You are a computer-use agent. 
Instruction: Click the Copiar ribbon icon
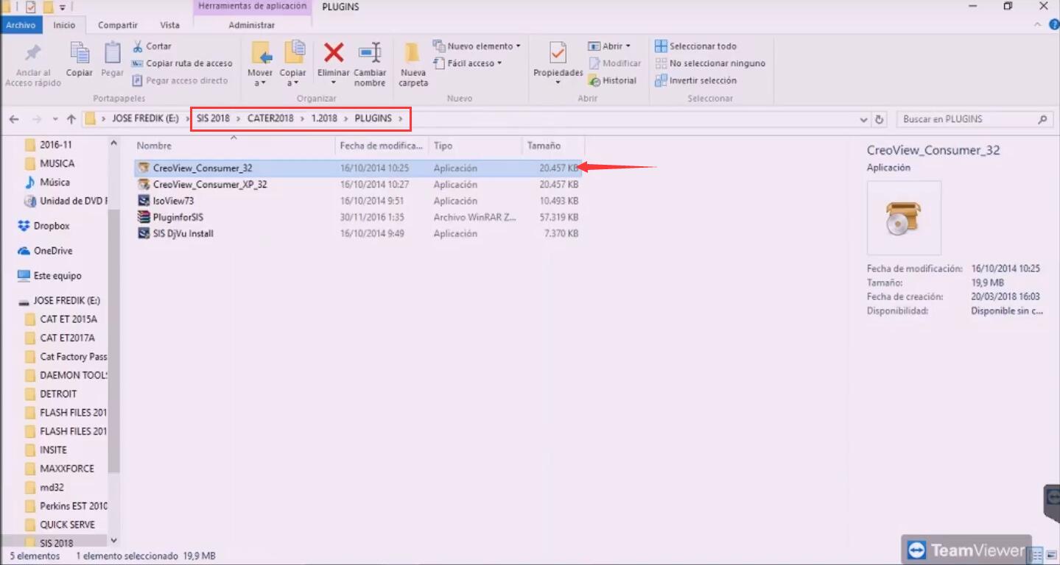point(79,53)
